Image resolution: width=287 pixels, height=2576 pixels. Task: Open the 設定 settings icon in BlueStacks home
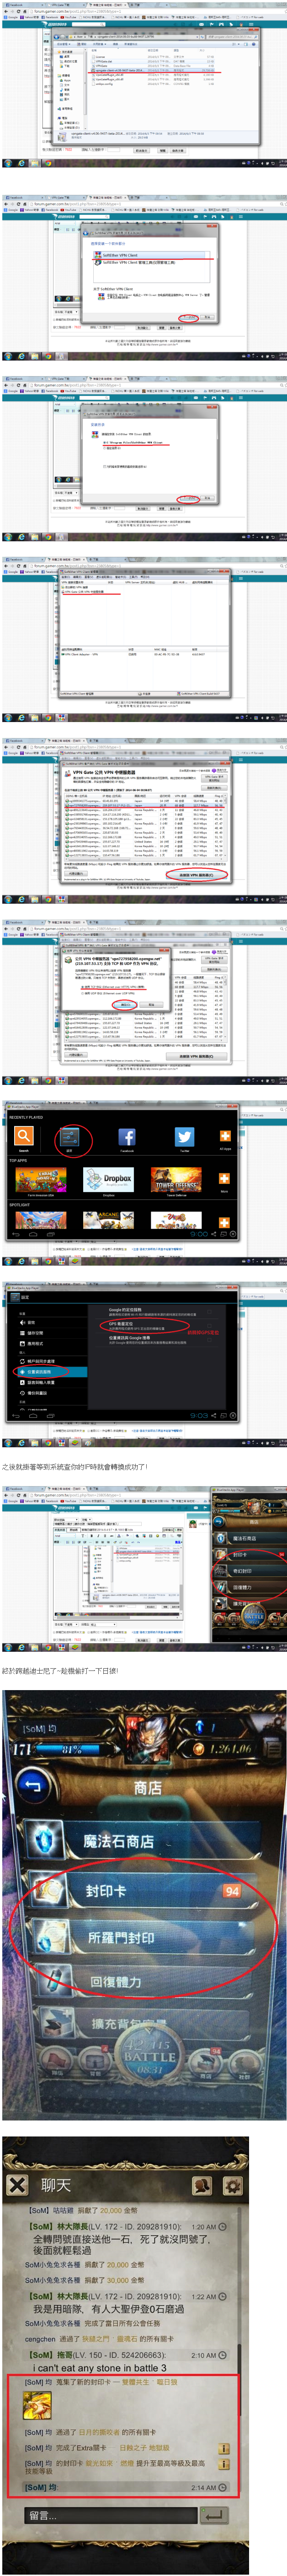[69, 1136]
